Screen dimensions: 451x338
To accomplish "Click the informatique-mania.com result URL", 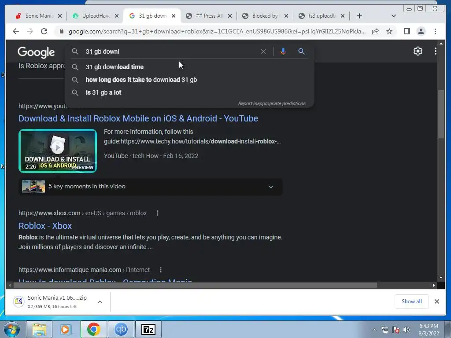I will tap(84, 270).
